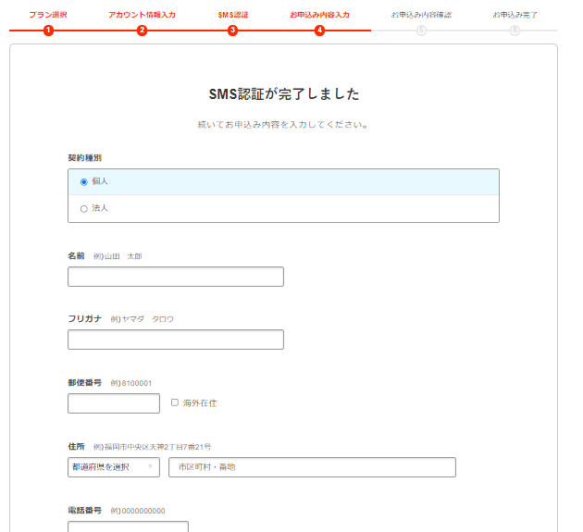This screenshot has height=532, width=583.
Task: Select the step 3 circle marker
Action: (232, 31)
